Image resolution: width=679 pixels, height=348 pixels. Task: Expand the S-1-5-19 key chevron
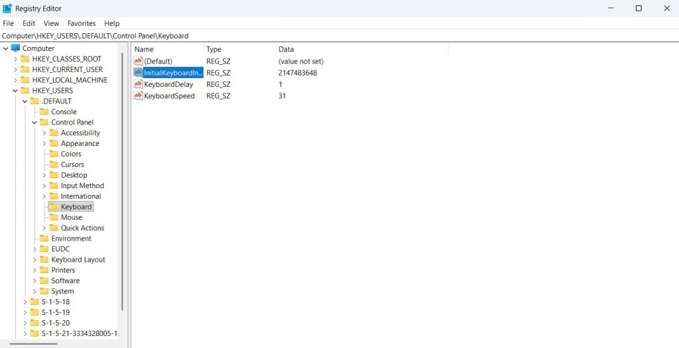tap(25, 312)
